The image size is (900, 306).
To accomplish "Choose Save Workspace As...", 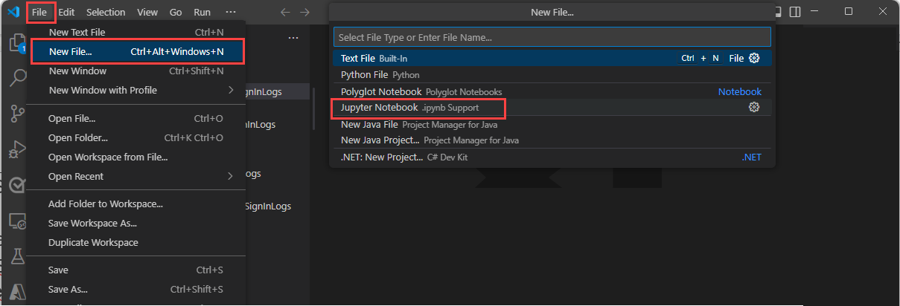I will 136,224.
